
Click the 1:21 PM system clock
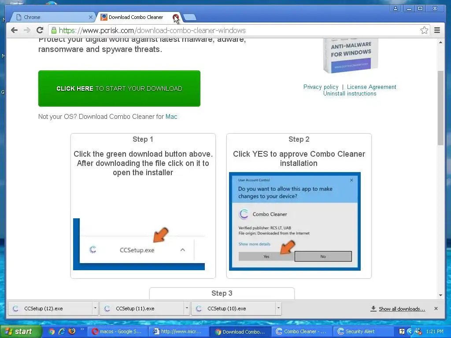point(435,332)
